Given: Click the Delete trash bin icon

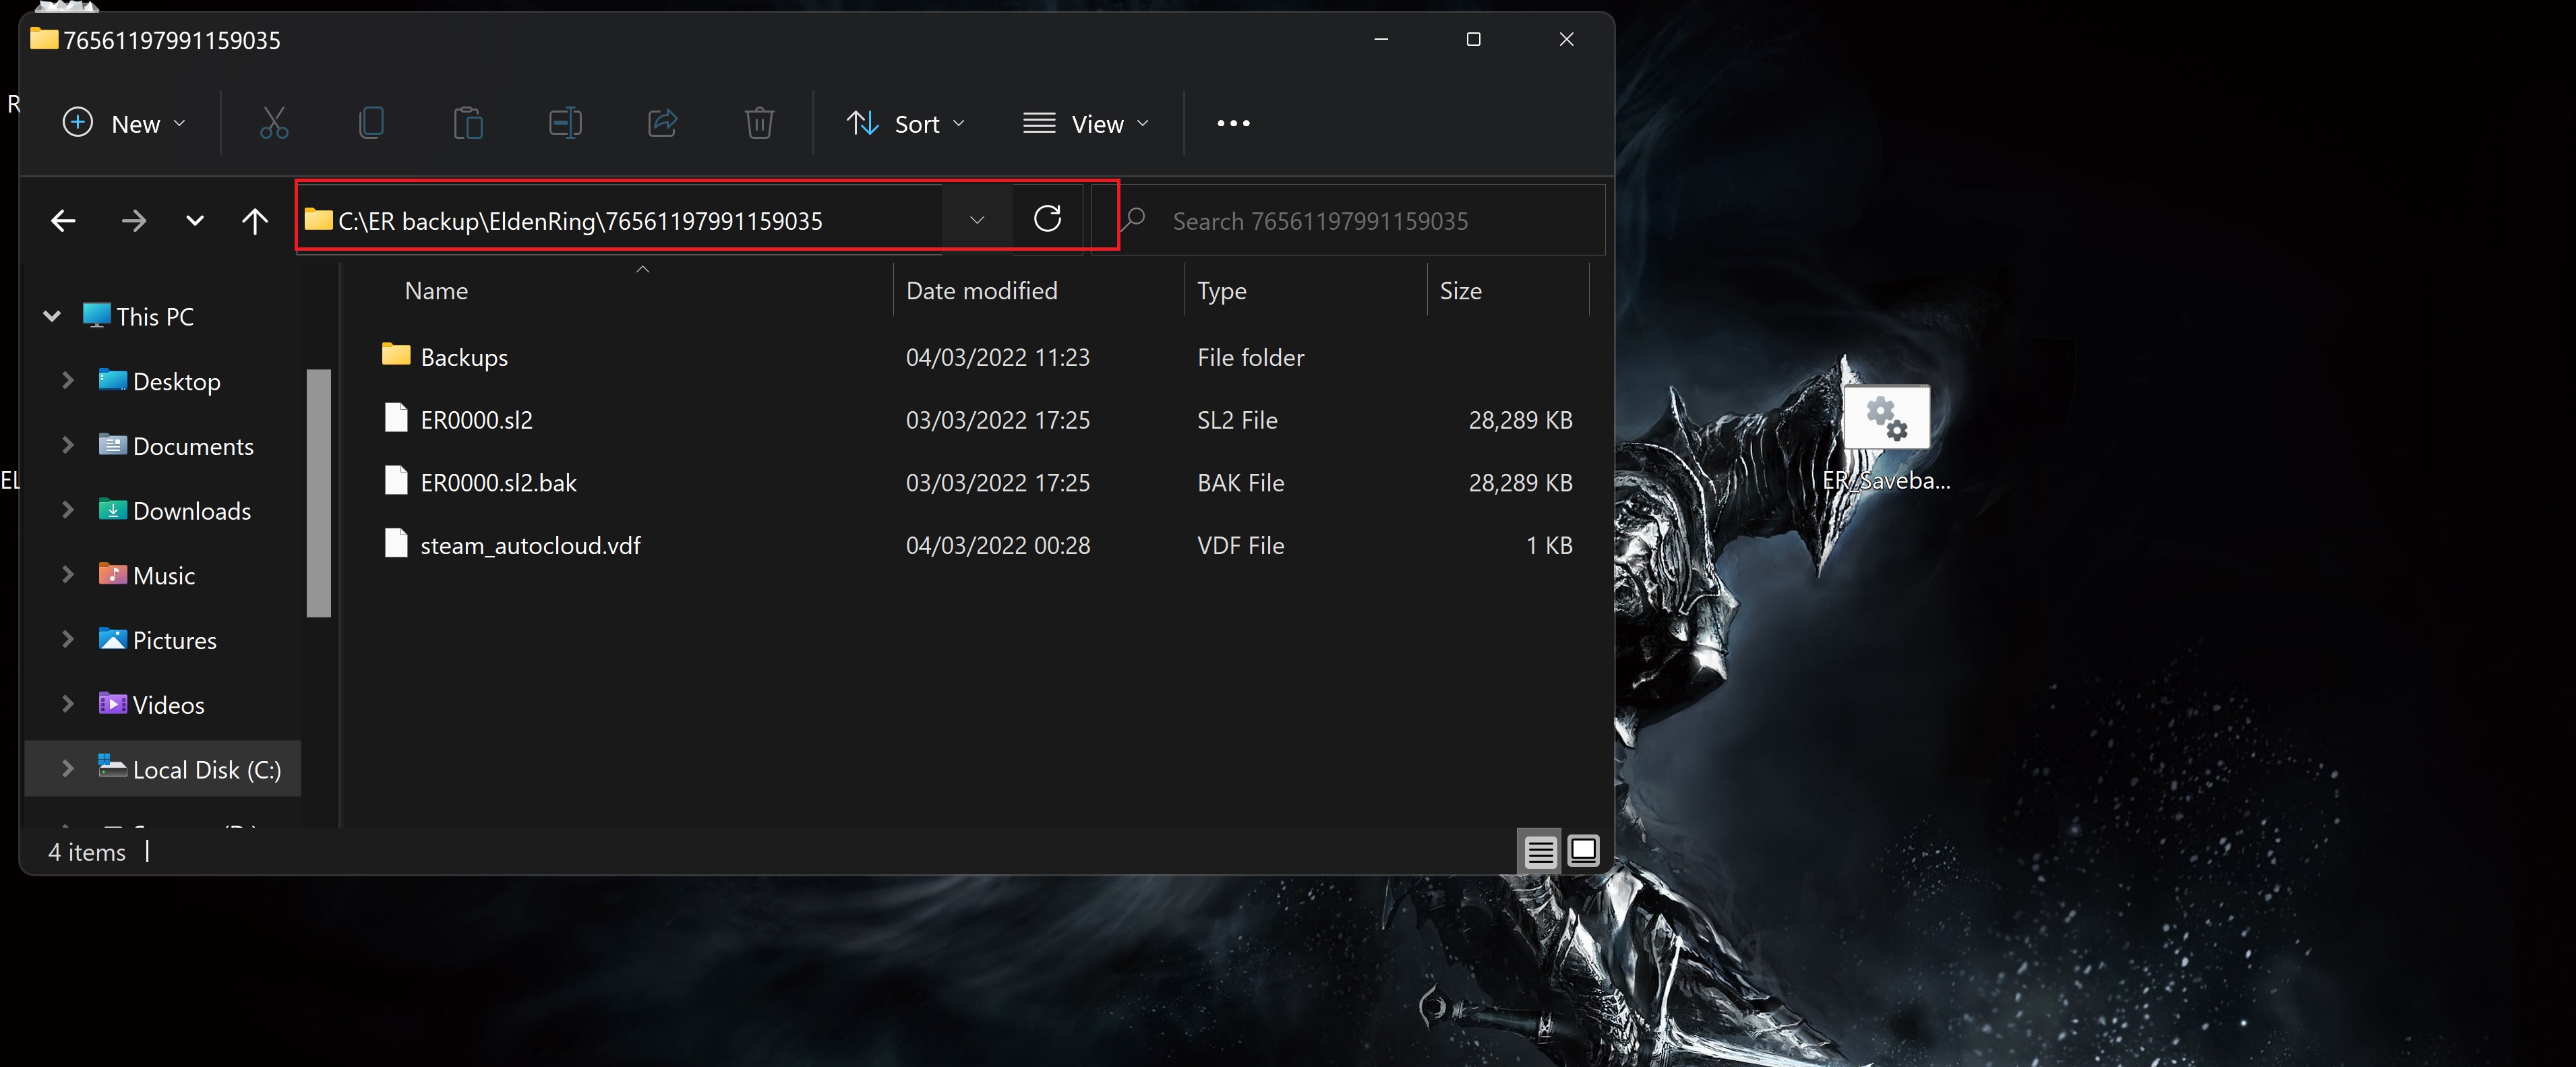Looking at the screenshot, I should [759, 123].
